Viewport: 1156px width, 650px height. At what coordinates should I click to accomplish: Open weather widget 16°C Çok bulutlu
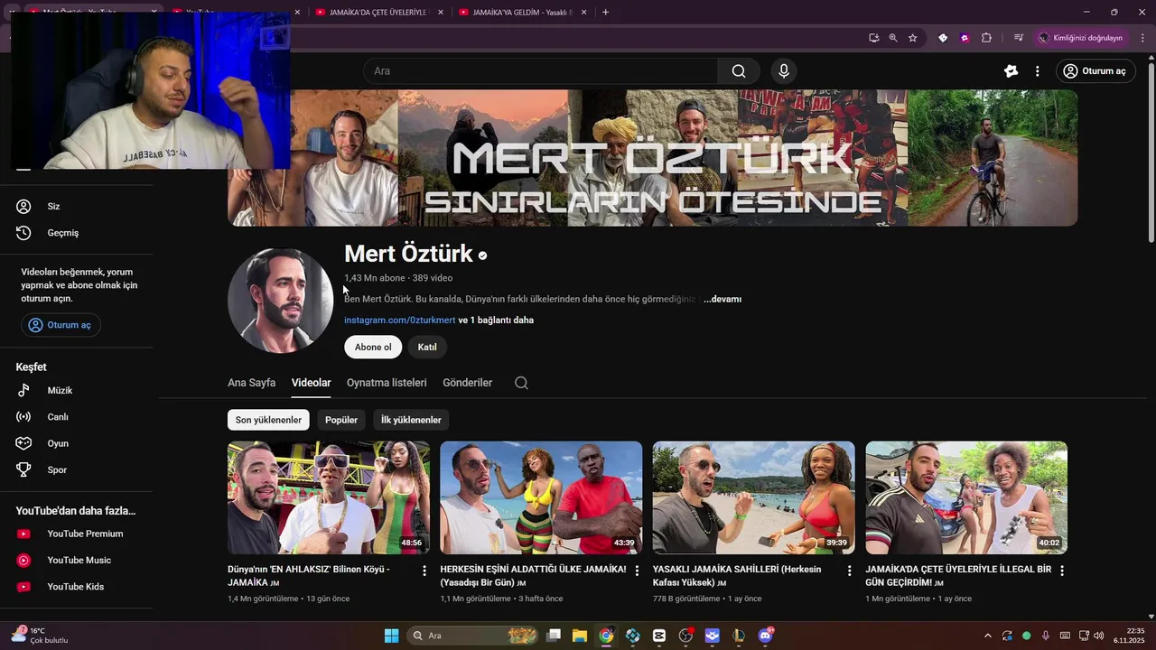(x=41, y=636)
